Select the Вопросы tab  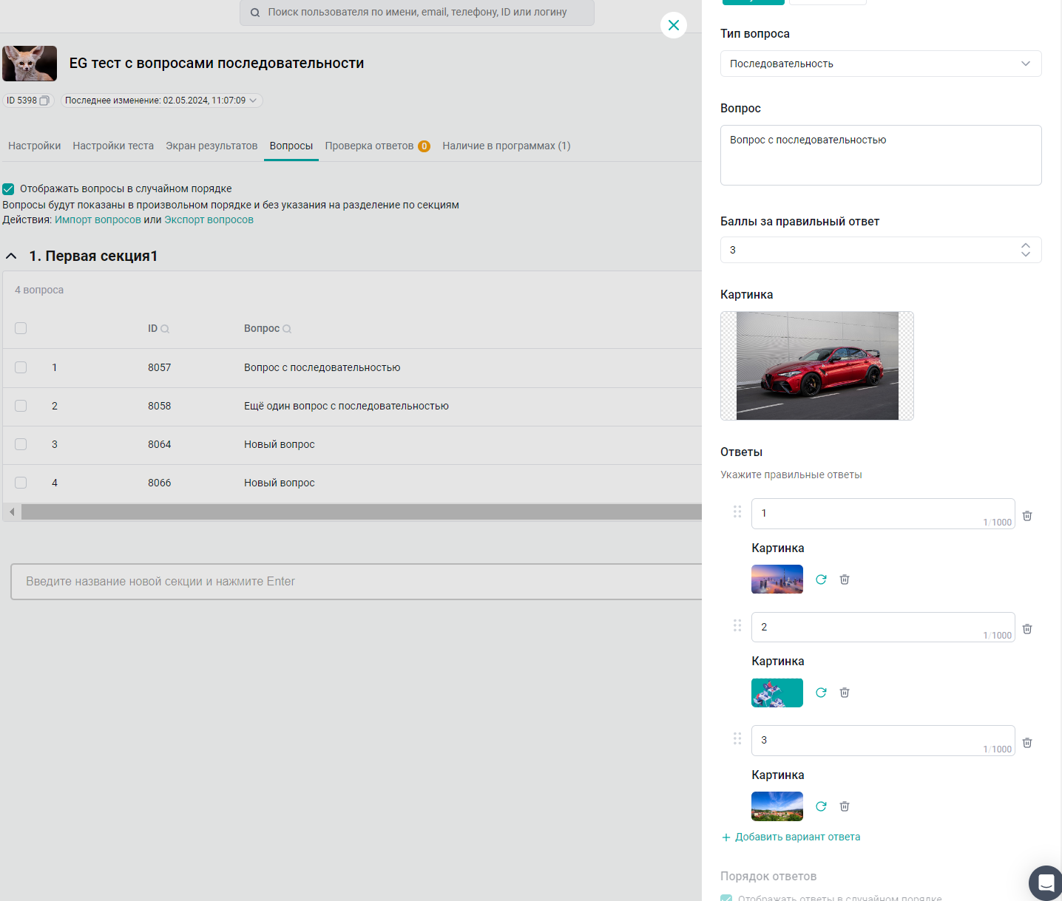pyautogui.click(x=291, y=146)
